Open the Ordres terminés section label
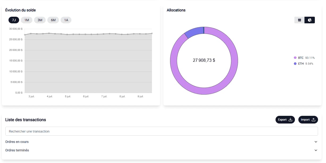Screen dimensions: 326x163 pyautogui.click(x=17, y=150)
